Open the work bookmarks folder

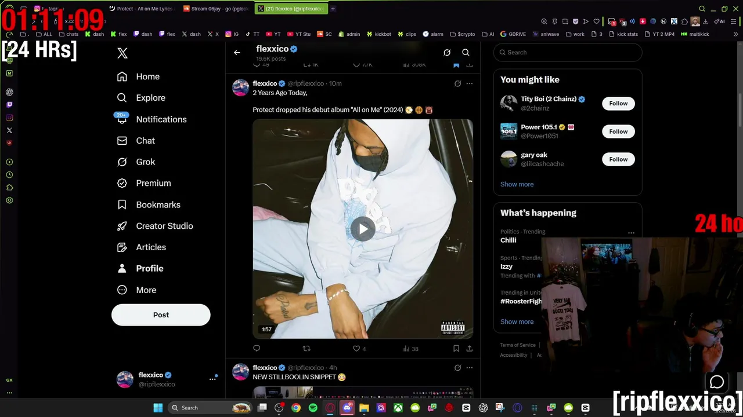point(575,34)
